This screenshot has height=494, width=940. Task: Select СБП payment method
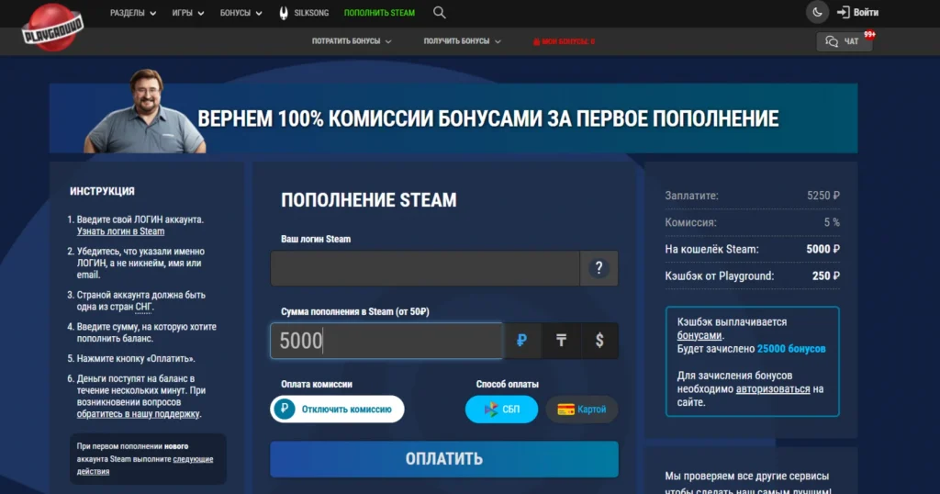click(501, 409)
